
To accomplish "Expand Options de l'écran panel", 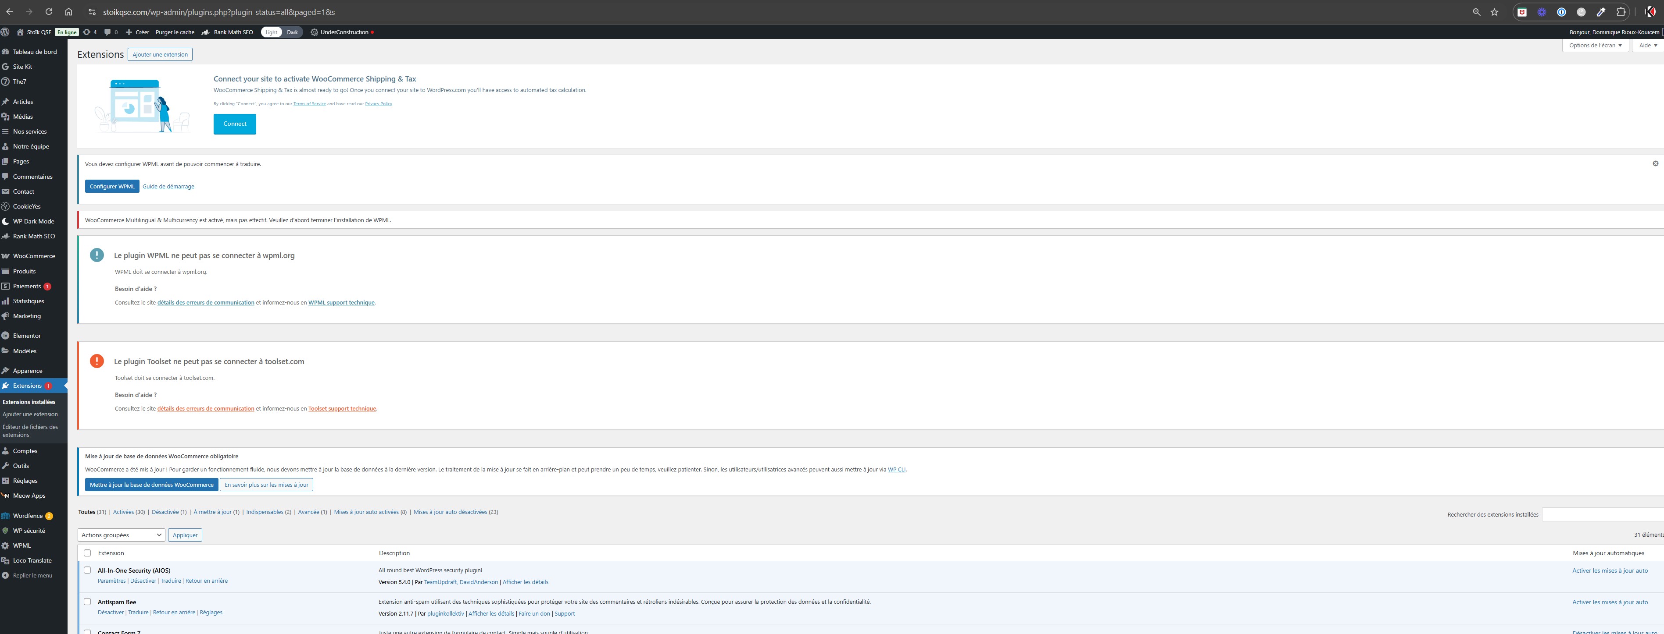I will pyautogui.click(x=1595, y=45).
